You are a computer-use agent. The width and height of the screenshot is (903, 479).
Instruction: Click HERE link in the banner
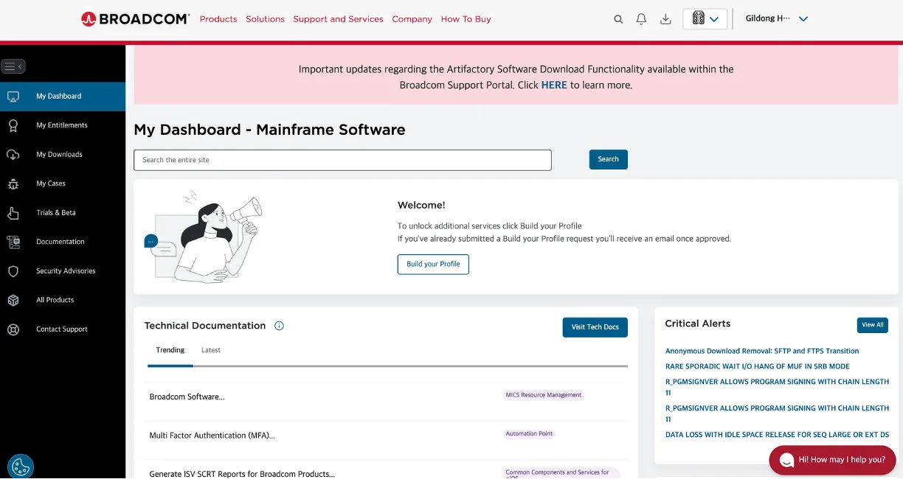click(554, 85)
